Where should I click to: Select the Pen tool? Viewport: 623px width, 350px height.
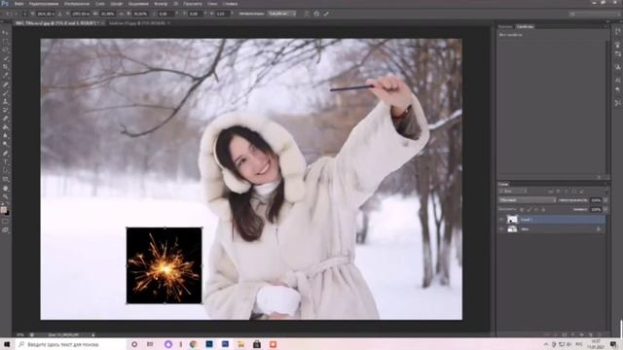5,154
